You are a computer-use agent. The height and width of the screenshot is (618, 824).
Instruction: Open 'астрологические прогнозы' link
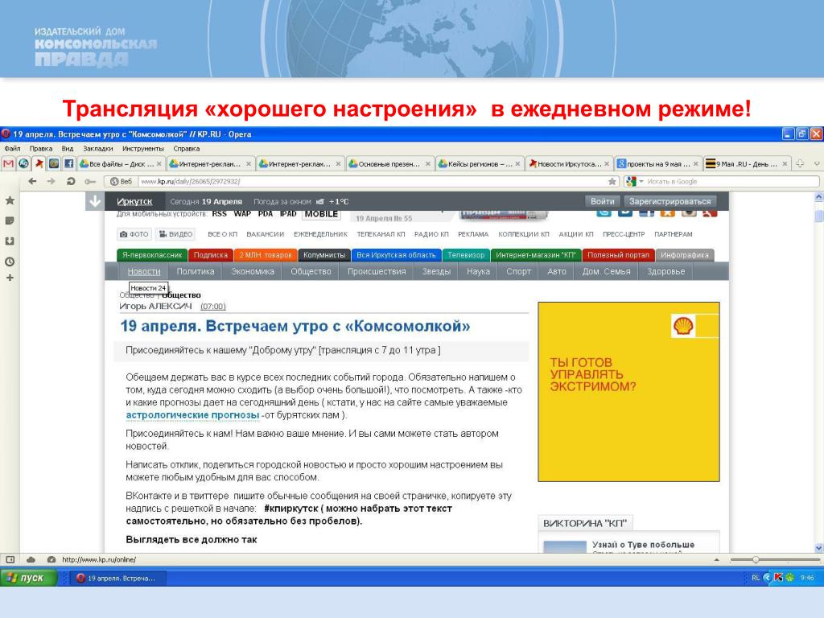[x=192, y=415]
